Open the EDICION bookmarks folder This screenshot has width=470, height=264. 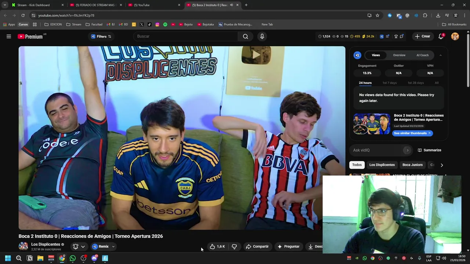53,25
